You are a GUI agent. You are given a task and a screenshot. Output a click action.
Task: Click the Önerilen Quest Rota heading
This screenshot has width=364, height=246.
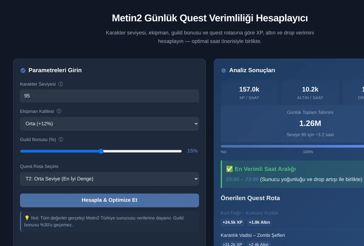coord(250,198)
